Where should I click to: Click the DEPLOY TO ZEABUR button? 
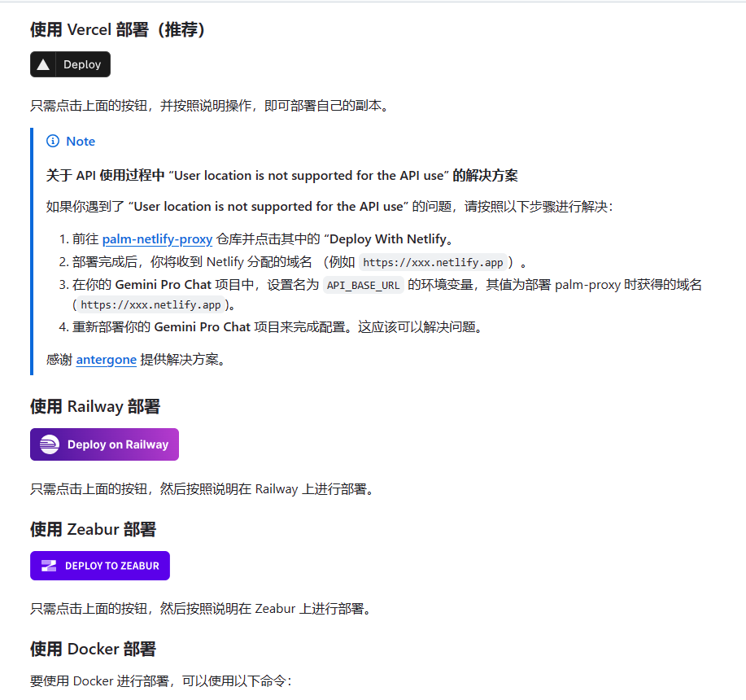pos(100,566)
